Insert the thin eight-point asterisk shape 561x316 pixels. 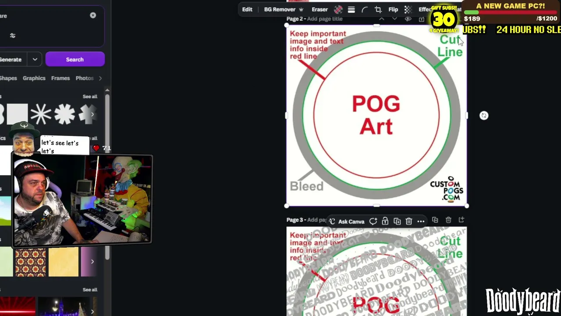41,115
